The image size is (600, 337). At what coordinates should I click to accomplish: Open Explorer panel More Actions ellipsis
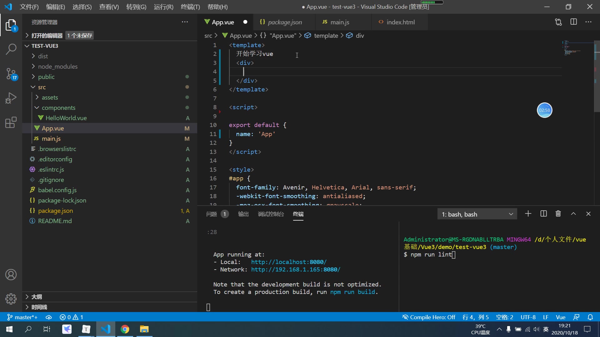click(185, 22)
